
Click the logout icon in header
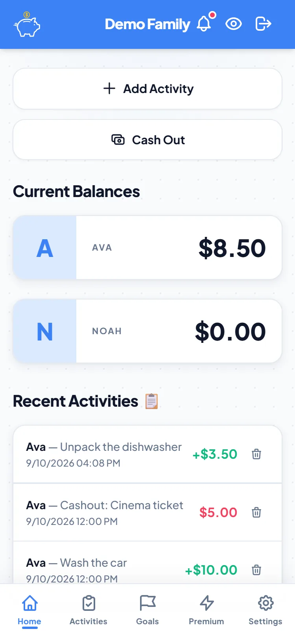[263, 24]
